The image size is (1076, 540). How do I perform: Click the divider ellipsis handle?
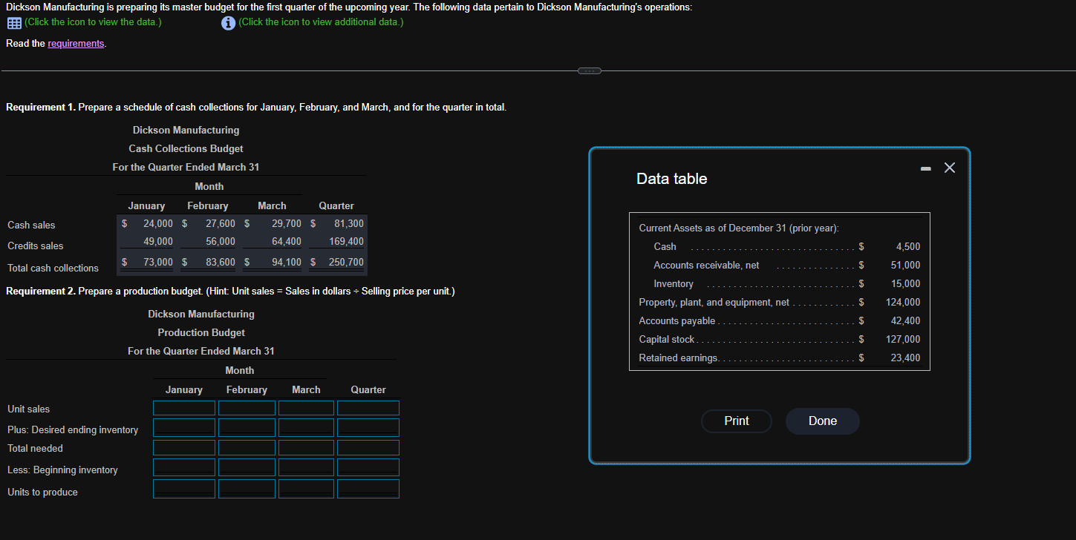(590, 71)
